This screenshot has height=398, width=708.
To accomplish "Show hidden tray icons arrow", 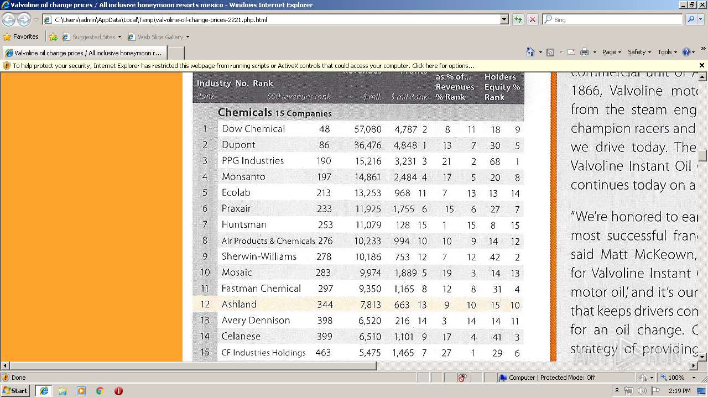I will [617, 390].
